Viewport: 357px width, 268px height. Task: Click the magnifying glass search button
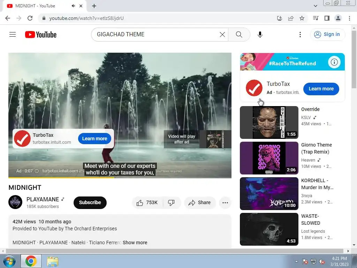[x=239, y=35]
